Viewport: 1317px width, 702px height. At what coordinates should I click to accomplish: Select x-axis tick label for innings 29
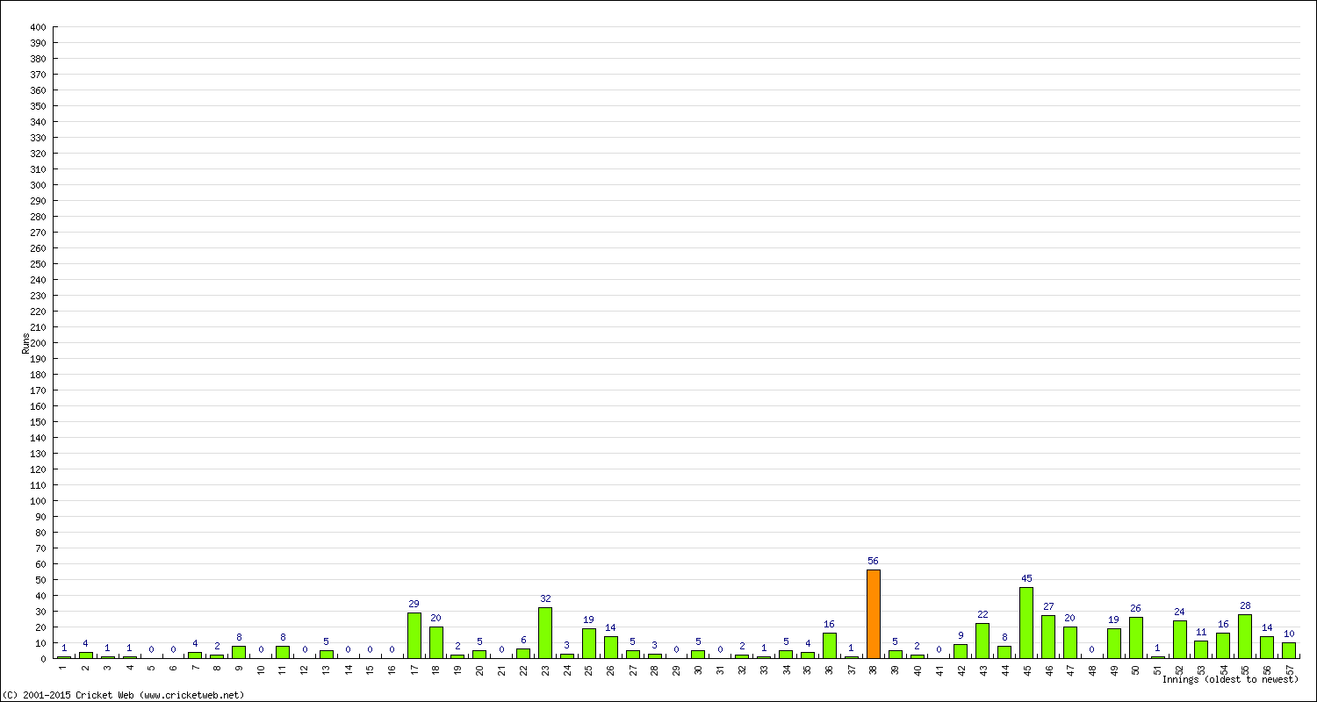[x=676, y=669]
